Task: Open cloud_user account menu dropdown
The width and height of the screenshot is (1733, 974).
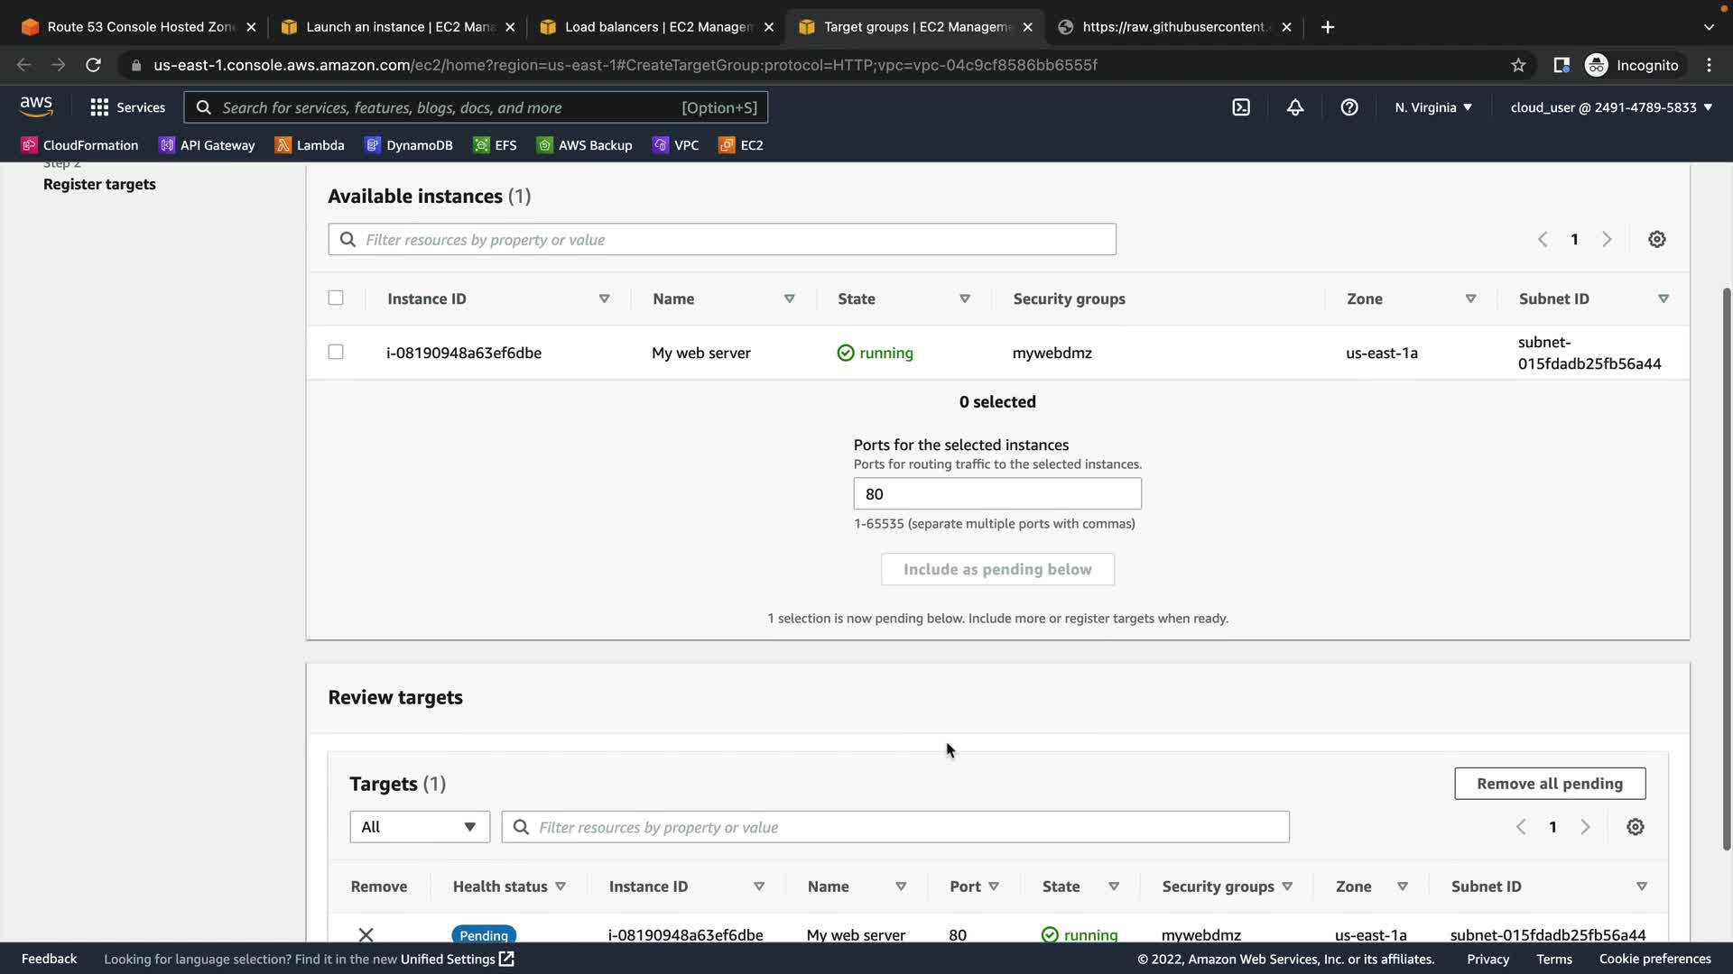Action: (1611, 107)
